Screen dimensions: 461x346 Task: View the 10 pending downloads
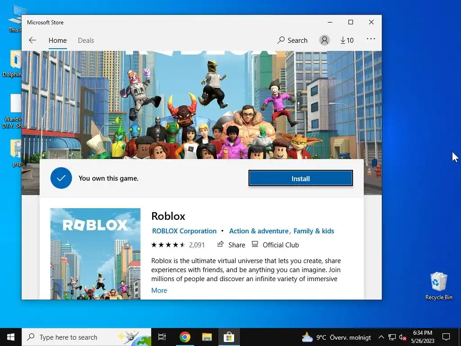coord(347,40)
